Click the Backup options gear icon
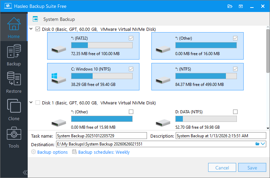This screenshot has height=178, width=270. coord(33,152)
